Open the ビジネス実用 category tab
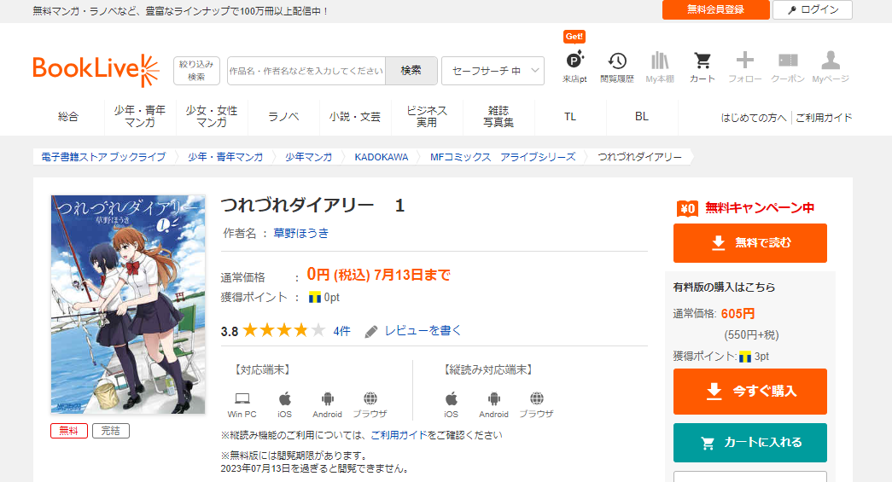Screen dimensions: 892x482 (x=427, y=117)
